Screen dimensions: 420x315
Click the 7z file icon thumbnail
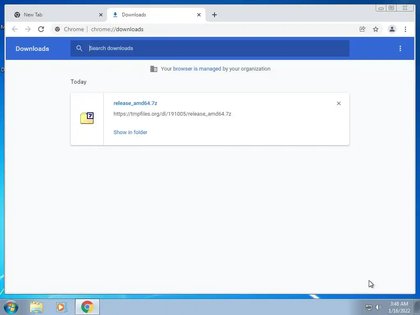tap(87, 118)
